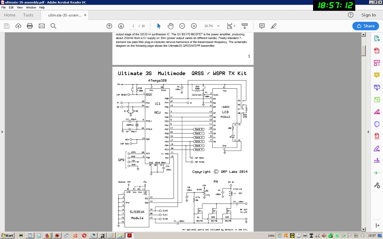This screenshot has height=239, width=383.
Task: Open More Tools wrench icon
Action: [377, 185]
